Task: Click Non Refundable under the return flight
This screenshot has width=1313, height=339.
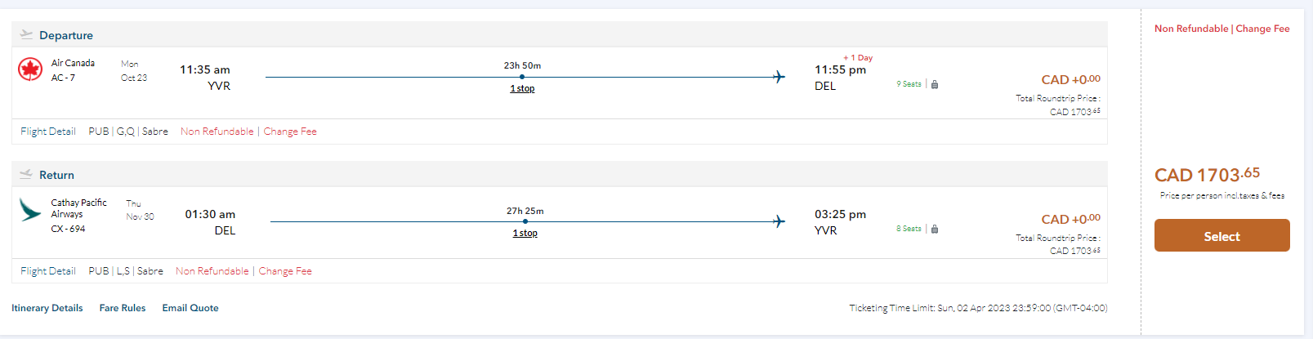Action: pos(212,271)
